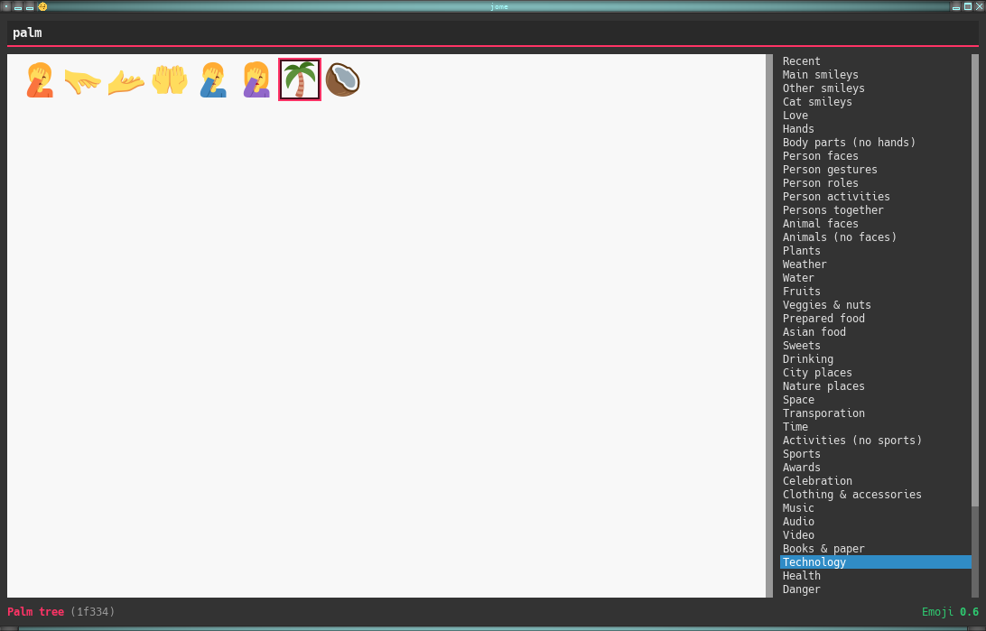Image resolution: width=986 pixels, height=631 pixels.
Task: Pick the coconut emoji
Action: point(343,79)
